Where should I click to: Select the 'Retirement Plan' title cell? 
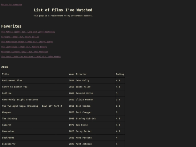34,81
